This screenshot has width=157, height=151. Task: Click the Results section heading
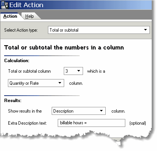coord(13,101)
